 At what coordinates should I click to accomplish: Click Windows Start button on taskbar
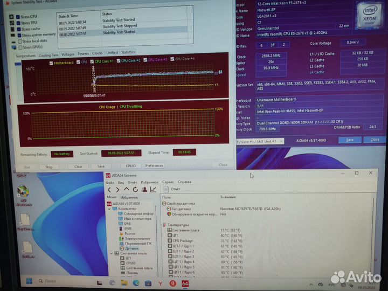point(29,281)
